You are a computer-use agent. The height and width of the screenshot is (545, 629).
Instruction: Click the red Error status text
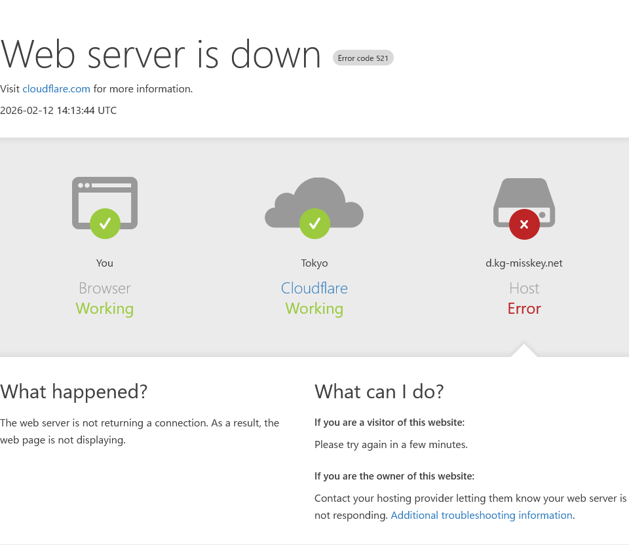(x=524, y=309)
